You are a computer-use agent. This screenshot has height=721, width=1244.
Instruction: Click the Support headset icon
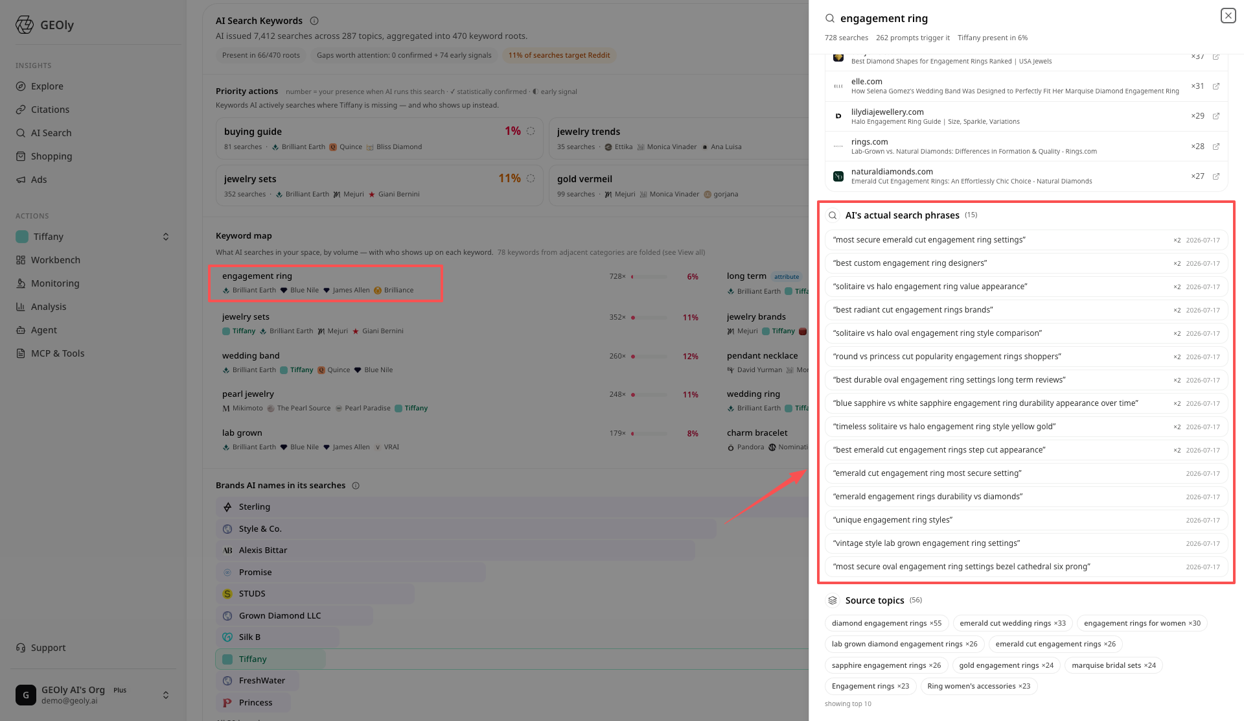[x=21, y=648]
